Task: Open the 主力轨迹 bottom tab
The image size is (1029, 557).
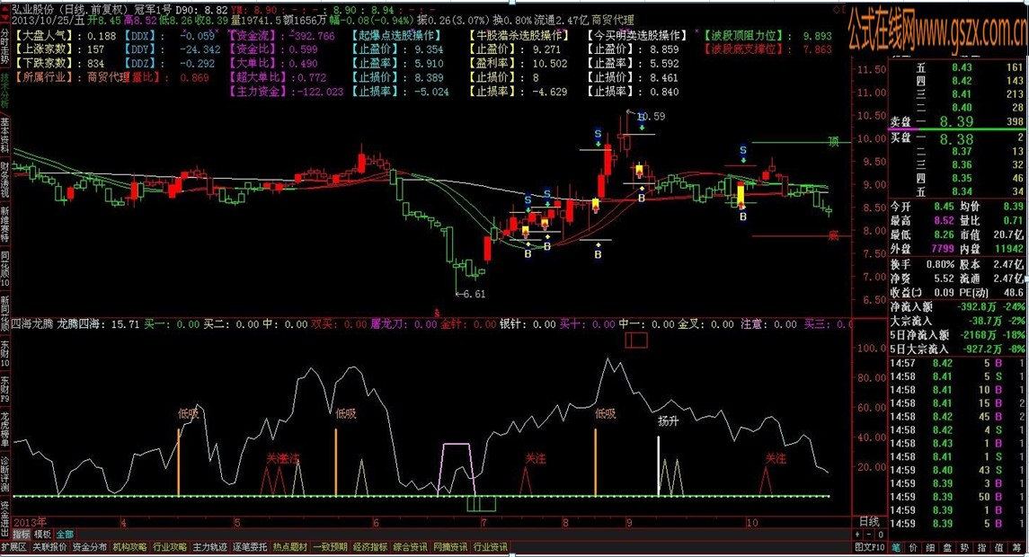Action: pyautogui.click(x=209, y=547)
